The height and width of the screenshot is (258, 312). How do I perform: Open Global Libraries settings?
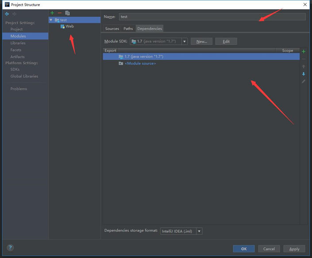(24, 76)
